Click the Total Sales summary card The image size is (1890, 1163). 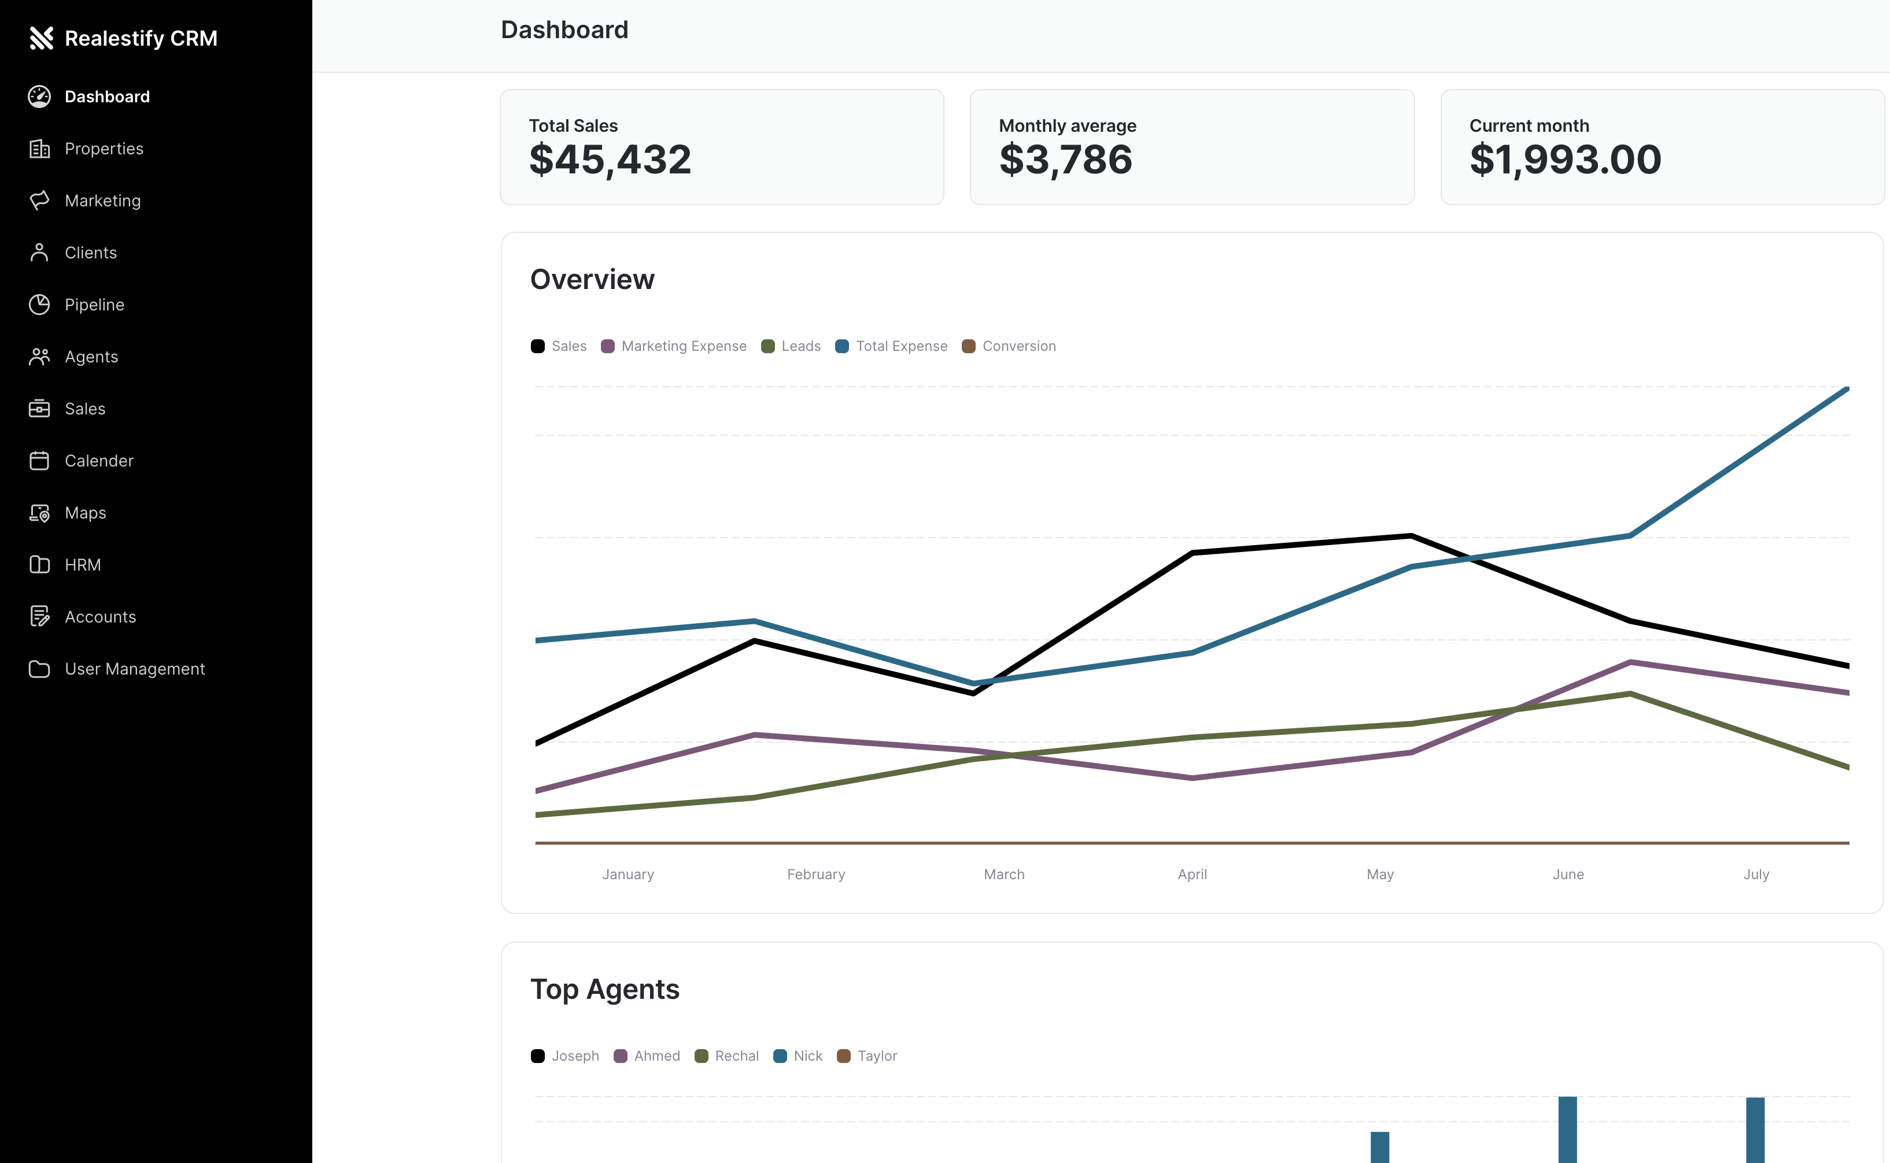[721, 147]
